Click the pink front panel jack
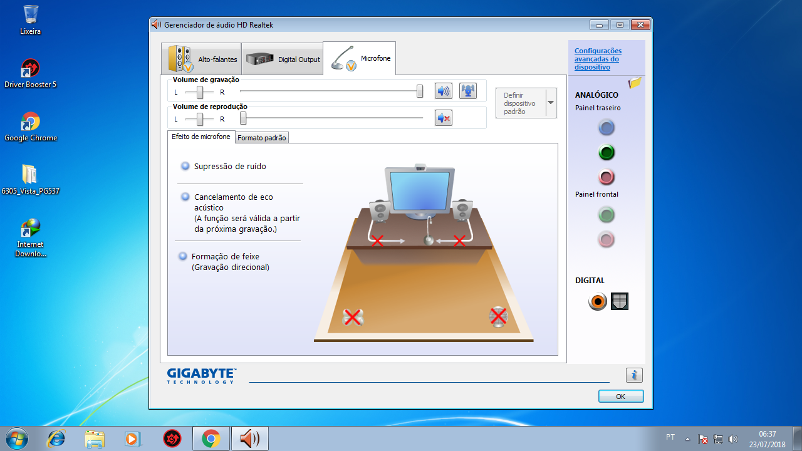802x451 pixels. click(606, 239)
